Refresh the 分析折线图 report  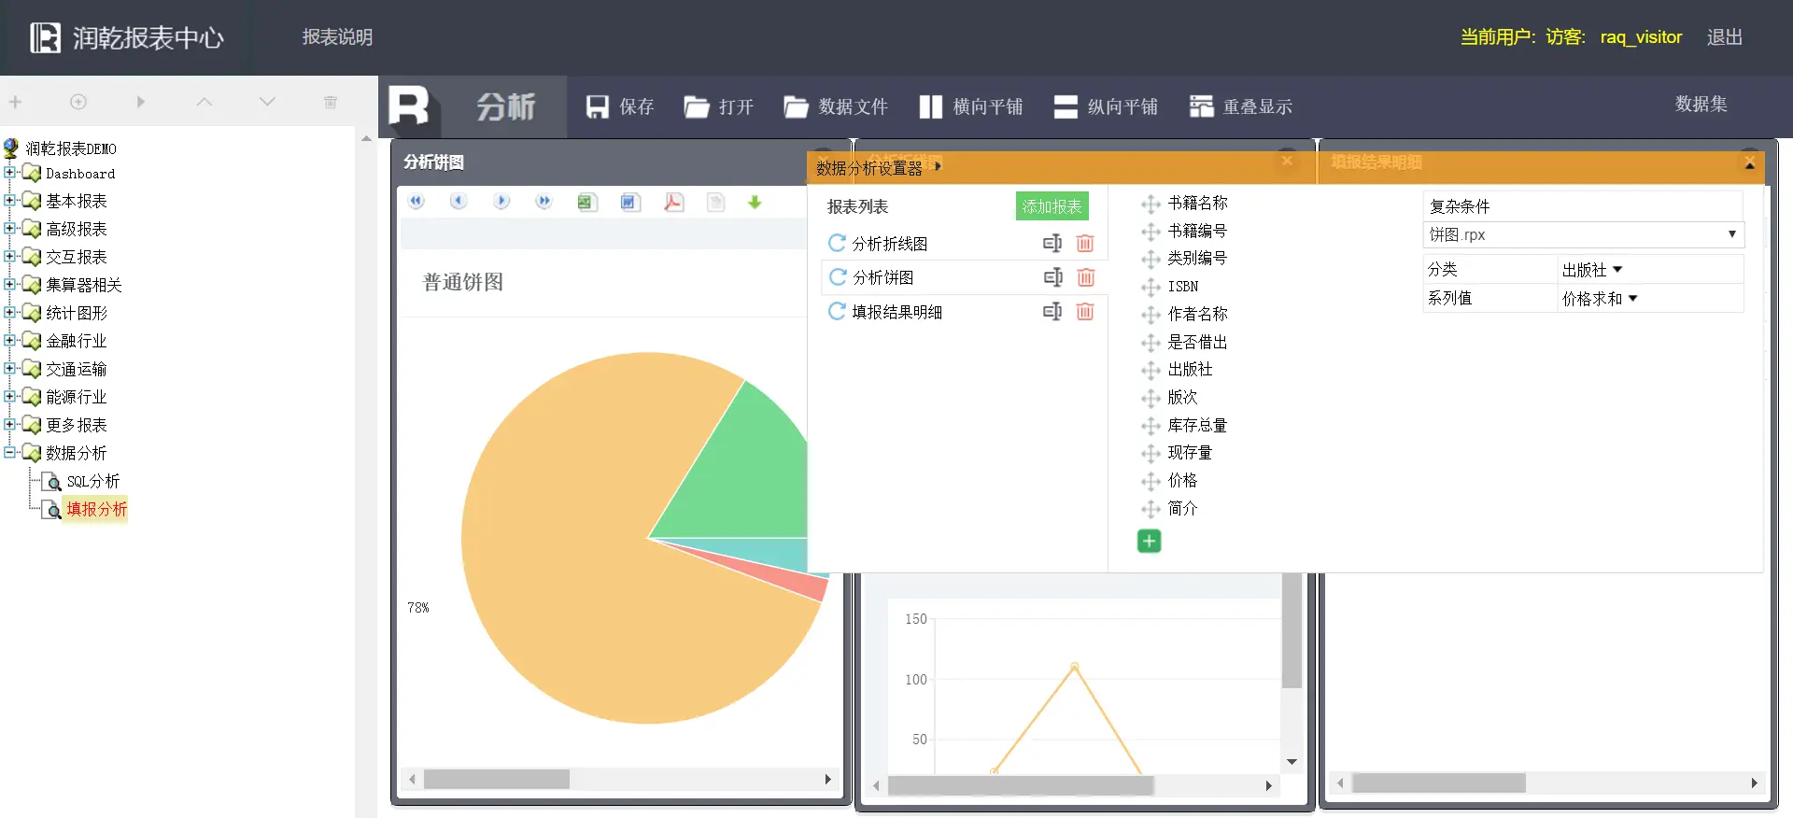[x=838, y=243]
